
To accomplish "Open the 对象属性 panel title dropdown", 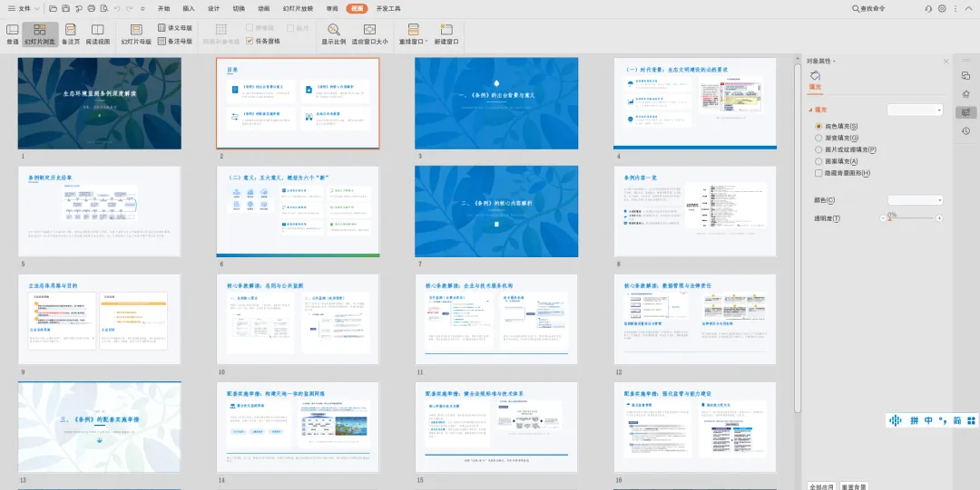I will [x=835, y=62].
